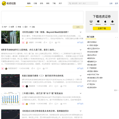Expand full text of 美股正股做空感悟 post
The height and width of the screenshot is (119, 119).
(80, 86)
